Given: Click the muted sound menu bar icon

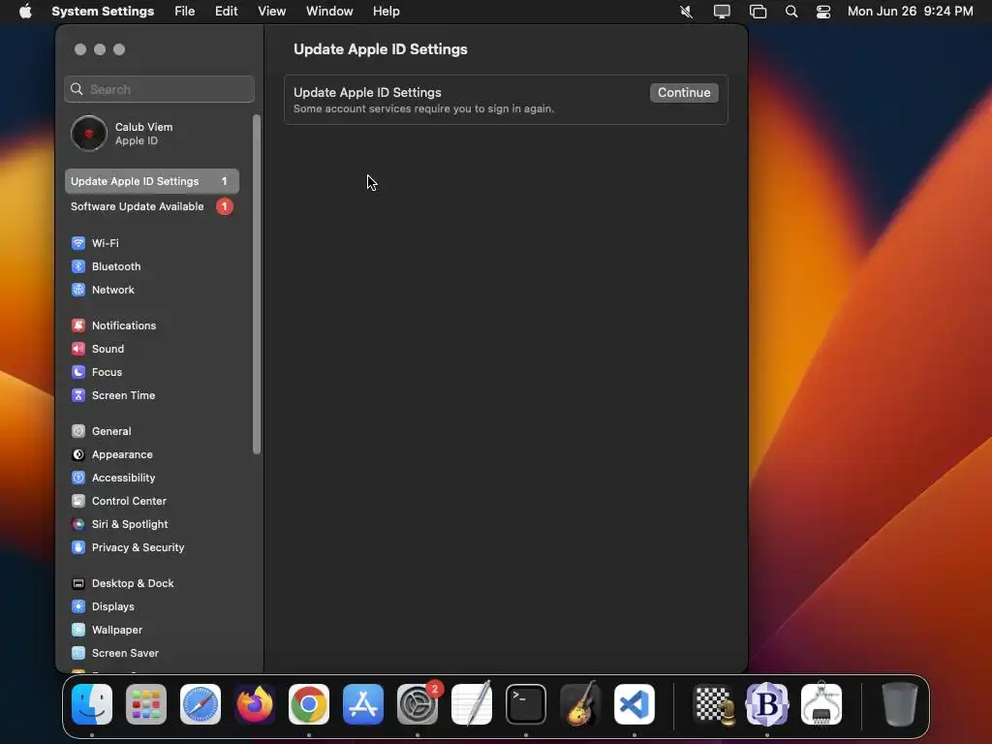Looking at the screenshot, I should 687,12.
